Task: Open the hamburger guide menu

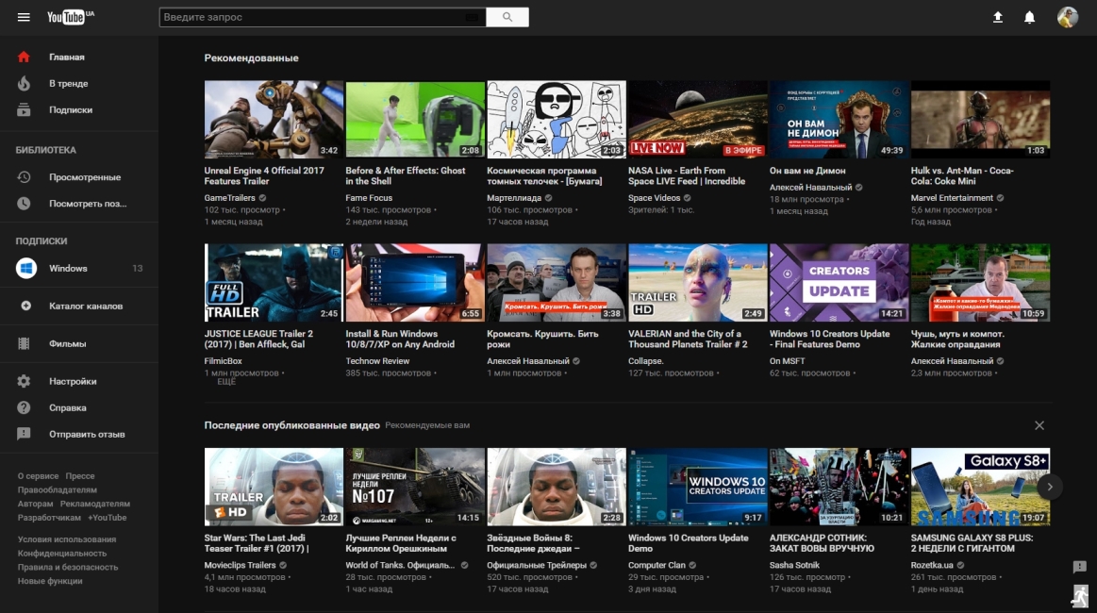Action: tap(24, 17)
